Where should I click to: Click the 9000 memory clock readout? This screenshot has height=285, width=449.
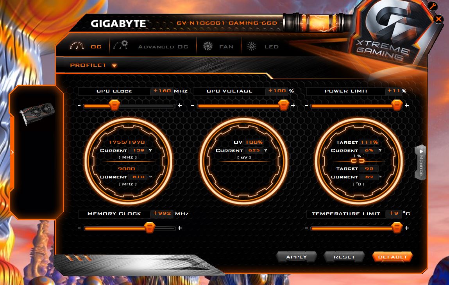coord(126,169)
